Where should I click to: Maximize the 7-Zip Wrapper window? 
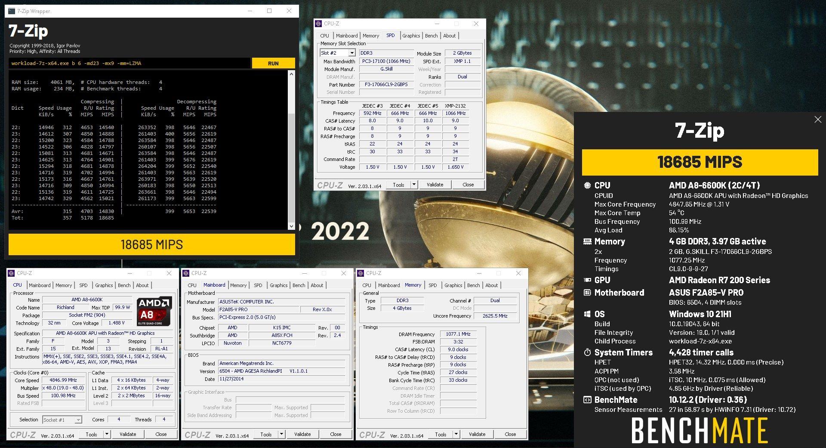269,11
